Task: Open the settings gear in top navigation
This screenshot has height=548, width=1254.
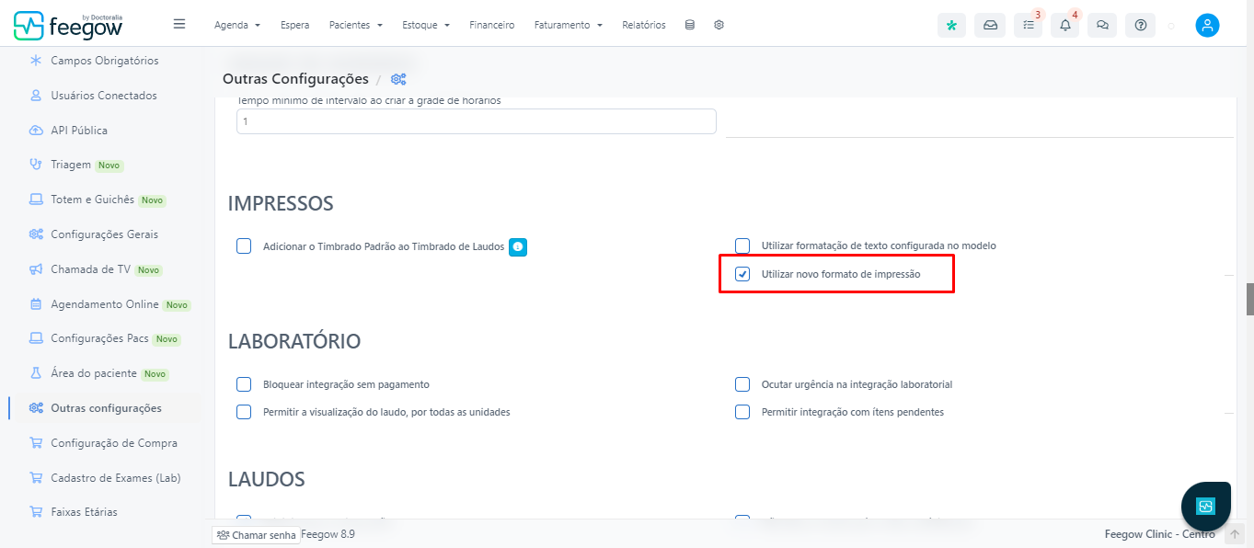Action: (x=719, y=25)
